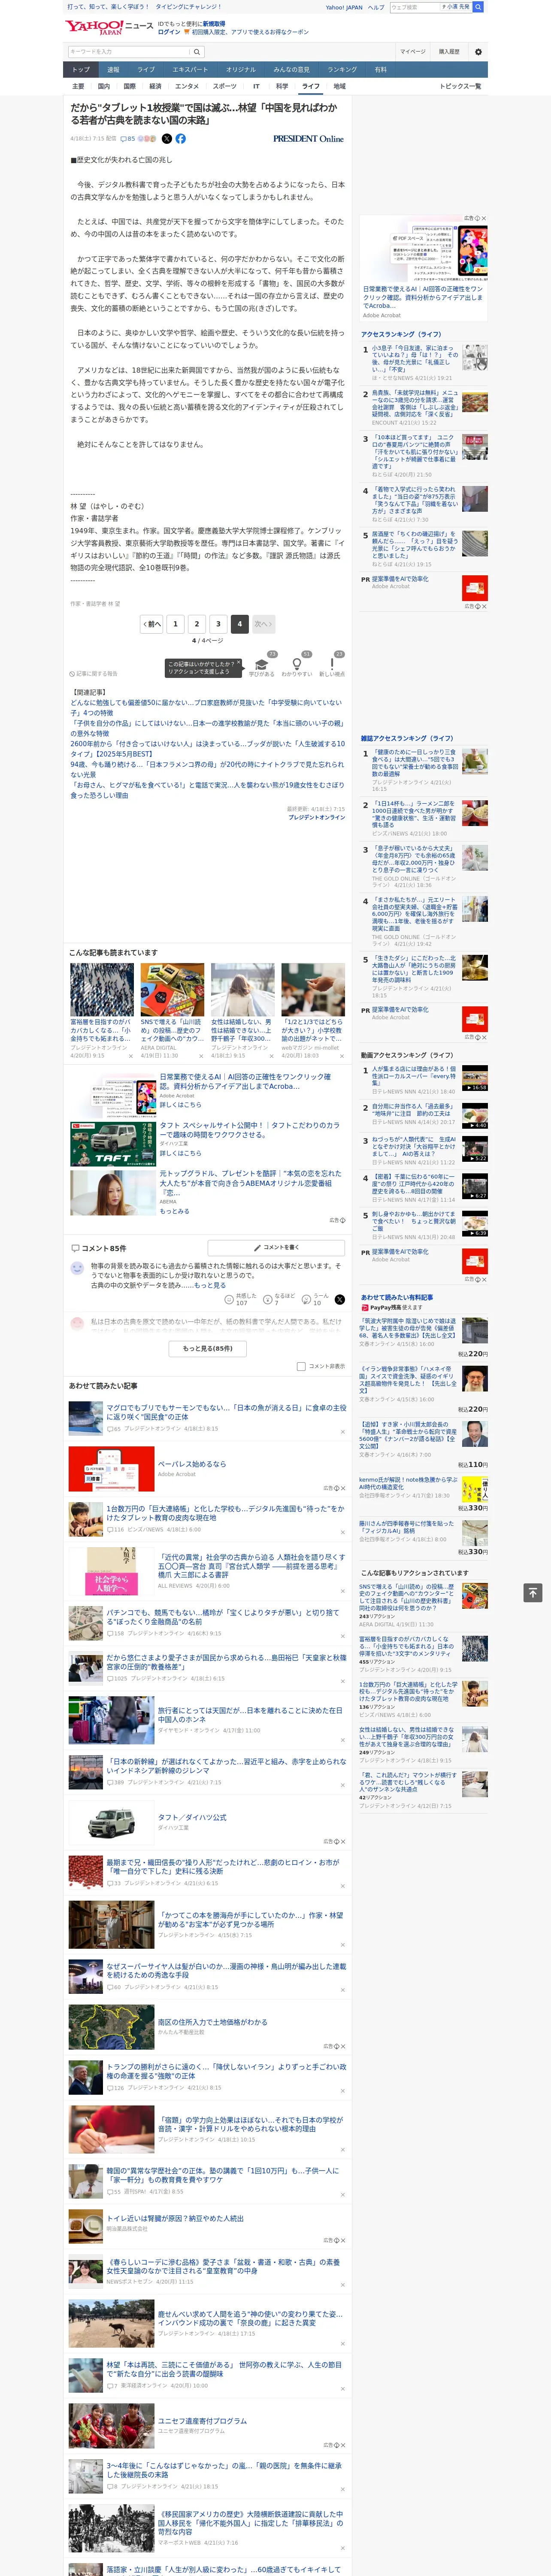Image resolution: width=551 pixels, height=2576 pixels.
Task: Go to article page 1
Action: 175,624
